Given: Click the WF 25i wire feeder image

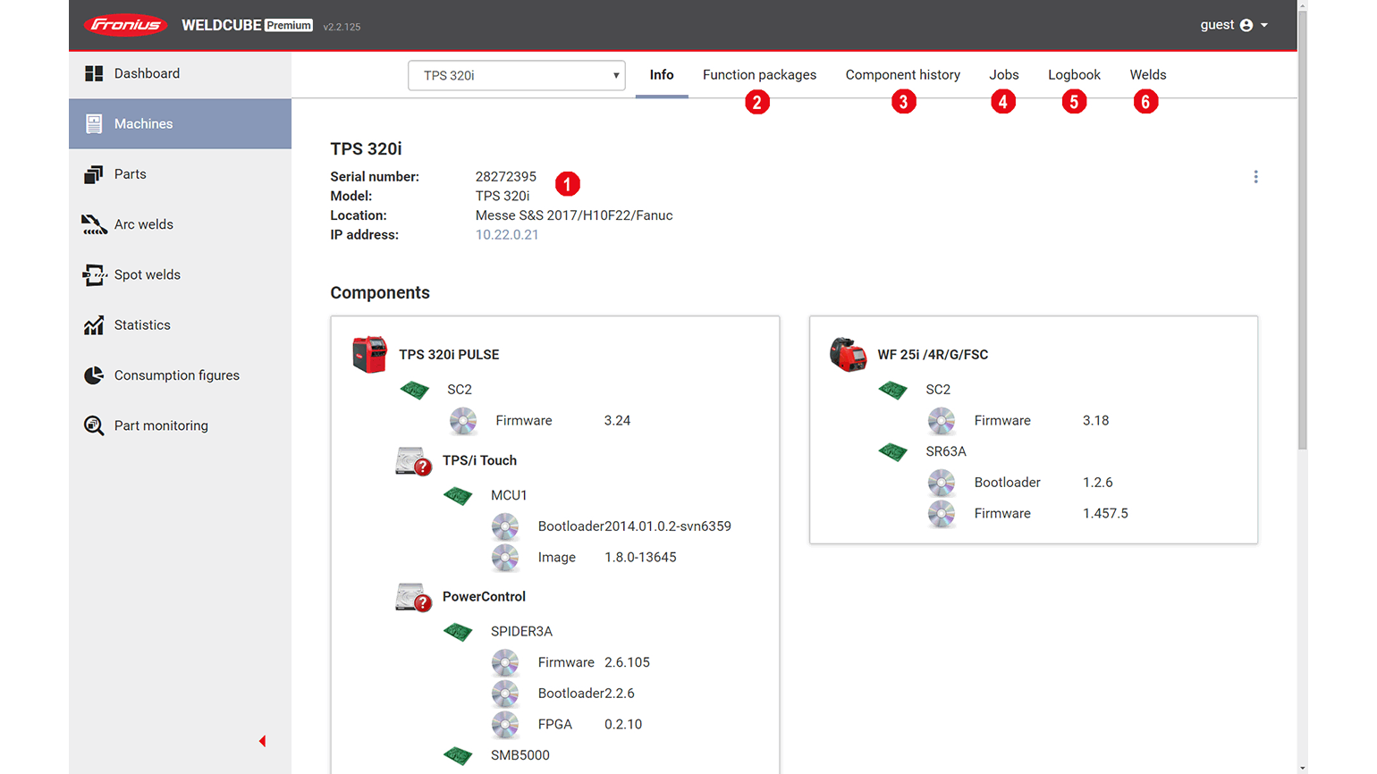Looking at the screenshot, I should (848, 355).
